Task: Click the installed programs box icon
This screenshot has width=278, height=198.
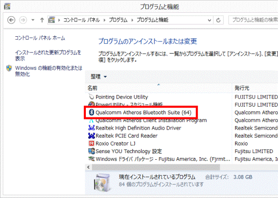Action: [x=103, y=183]
